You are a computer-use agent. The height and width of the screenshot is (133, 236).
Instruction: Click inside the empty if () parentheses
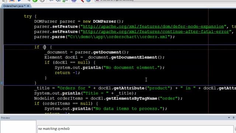[45, 47]
